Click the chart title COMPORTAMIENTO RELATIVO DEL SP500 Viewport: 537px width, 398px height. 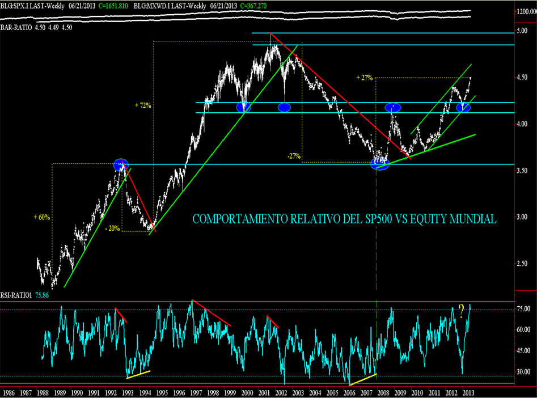point(344,219)
